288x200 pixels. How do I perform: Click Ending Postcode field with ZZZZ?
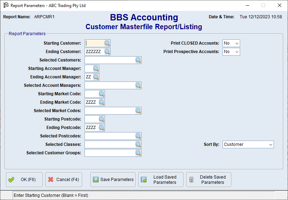click(92, 128)
